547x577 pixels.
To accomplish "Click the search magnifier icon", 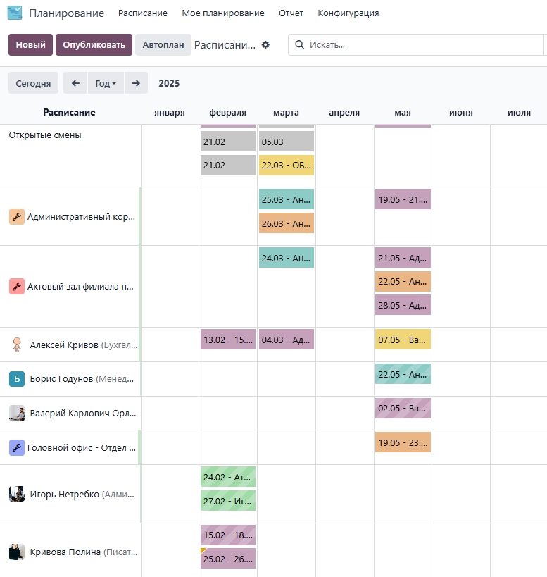I will (x=301, y=45).
